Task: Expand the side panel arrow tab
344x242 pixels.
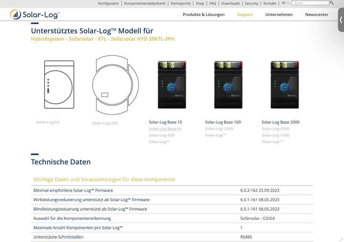Action: pyautogui.click(x=341, y=20)
